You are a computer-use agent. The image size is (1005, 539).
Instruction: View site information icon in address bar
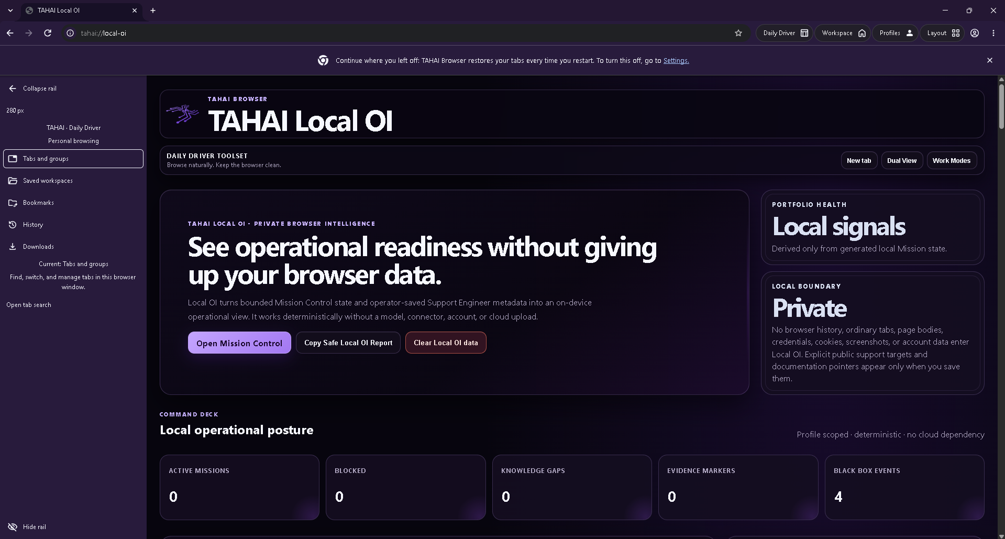point(70,33)
